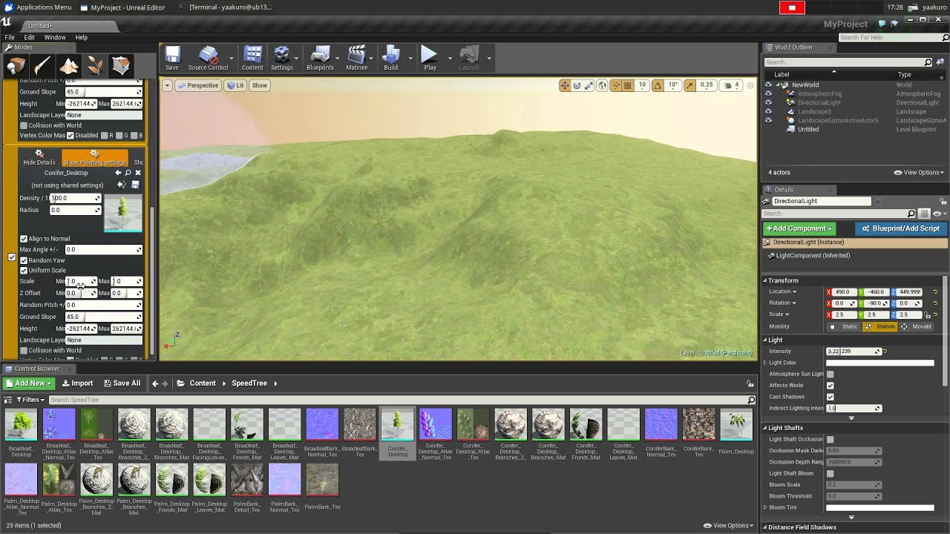Switch to the Content Browser tab
Screen dimensions: 950x534
36,369
